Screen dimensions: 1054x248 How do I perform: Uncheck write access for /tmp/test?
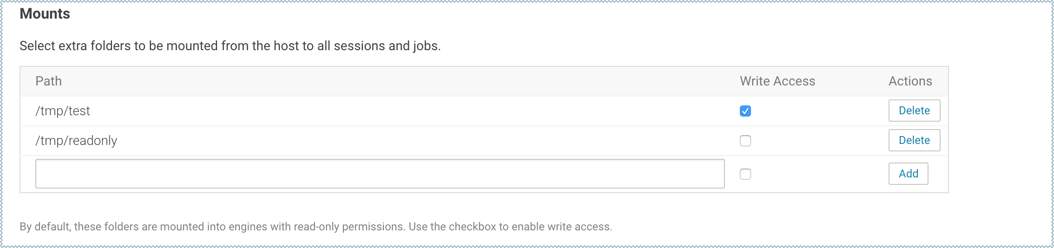745,111
